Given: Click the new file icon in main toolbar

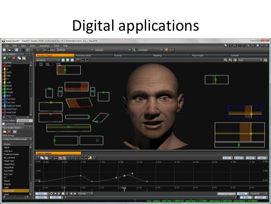Looking at the screenshot, I should click(x=5, y=50).
